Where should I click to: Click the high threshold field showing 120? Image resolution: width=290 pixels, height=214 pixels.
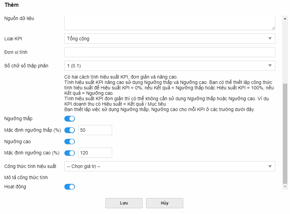(95, 153)
